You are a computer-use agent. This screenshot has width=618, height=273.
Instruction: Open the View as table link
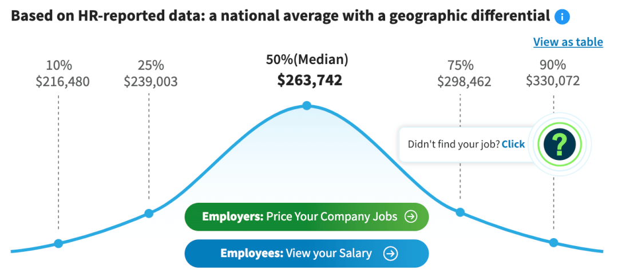pyautogui.click(x=568, y=42)
